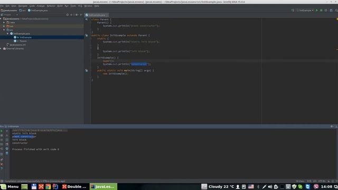338x190 pixels.
Task: Expand the .idea folder
Action: tap(4, 22)
